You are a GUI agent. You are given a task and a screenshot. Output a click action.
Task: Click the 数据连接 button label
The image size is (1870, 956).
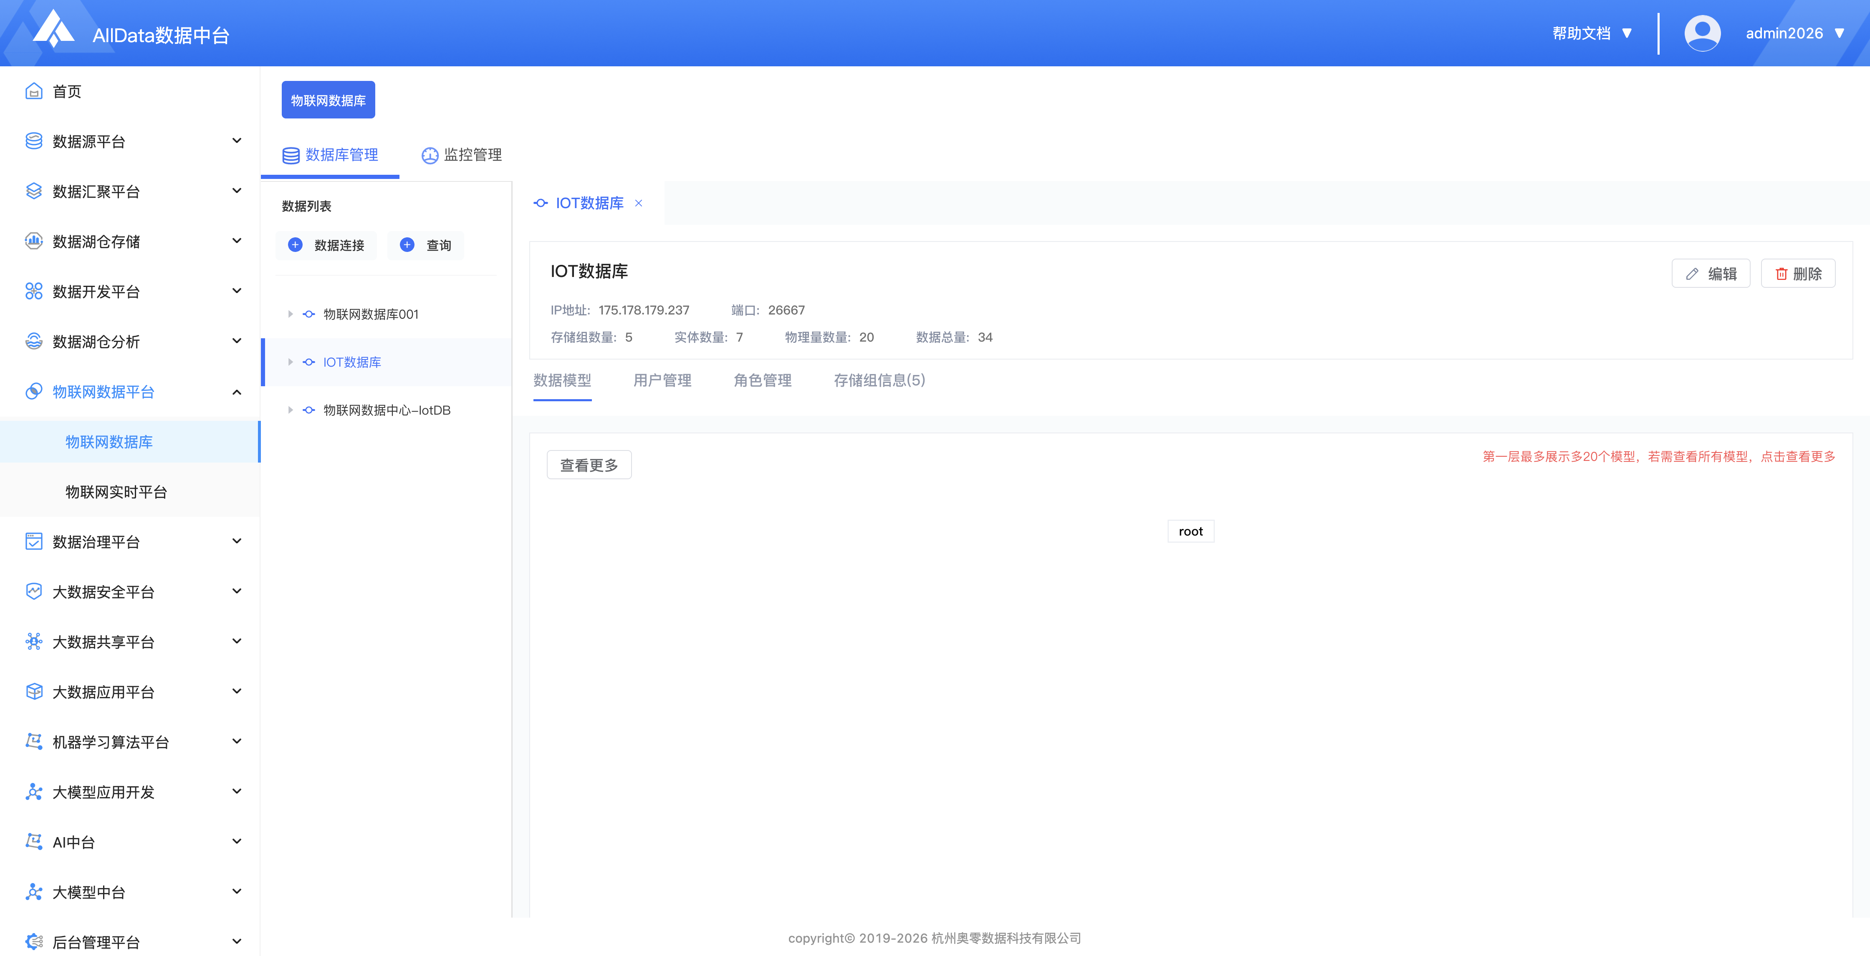click(339, 245)
